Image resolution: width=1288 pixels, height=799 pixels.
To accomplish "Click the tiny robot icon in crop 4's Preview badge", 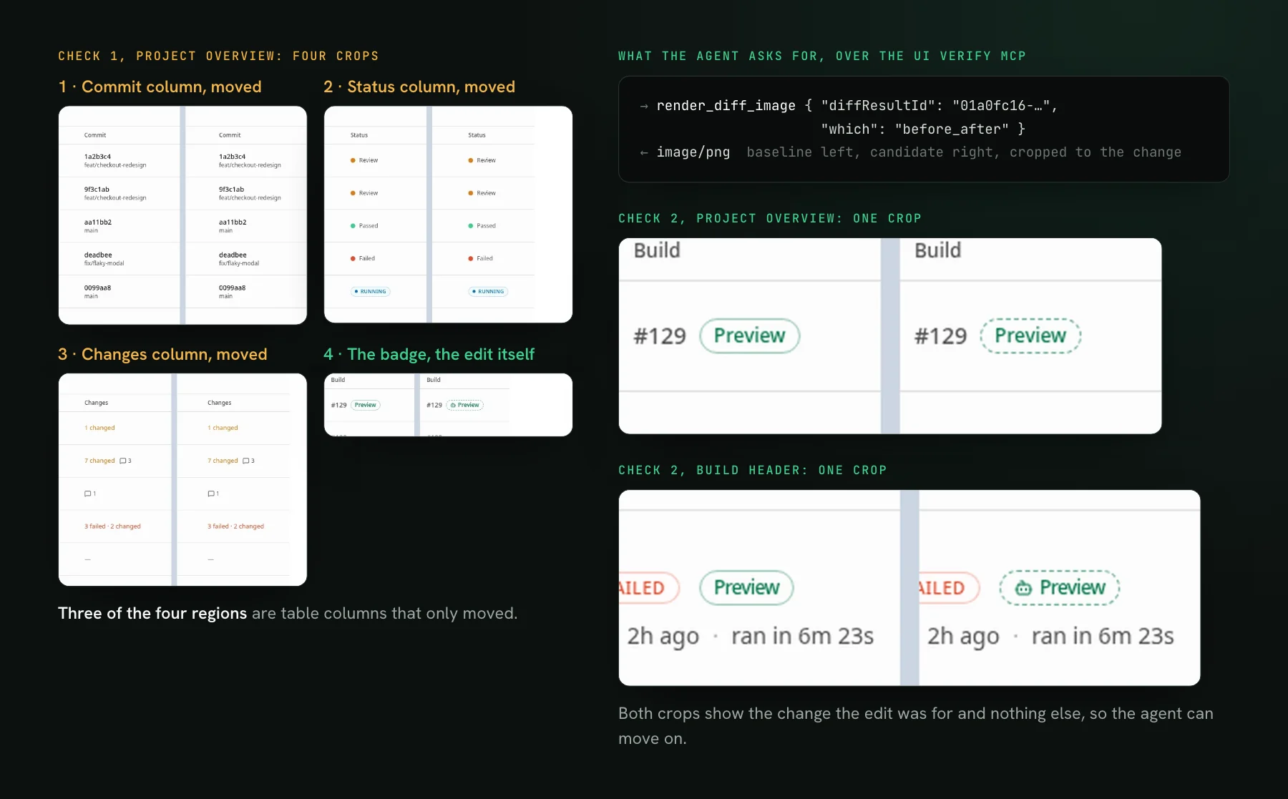I will tap(453, 405).
